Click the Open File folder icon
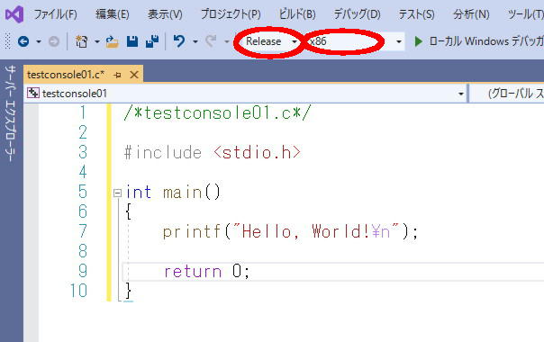The height and width of the screenshot is (342, 544). 112,41
